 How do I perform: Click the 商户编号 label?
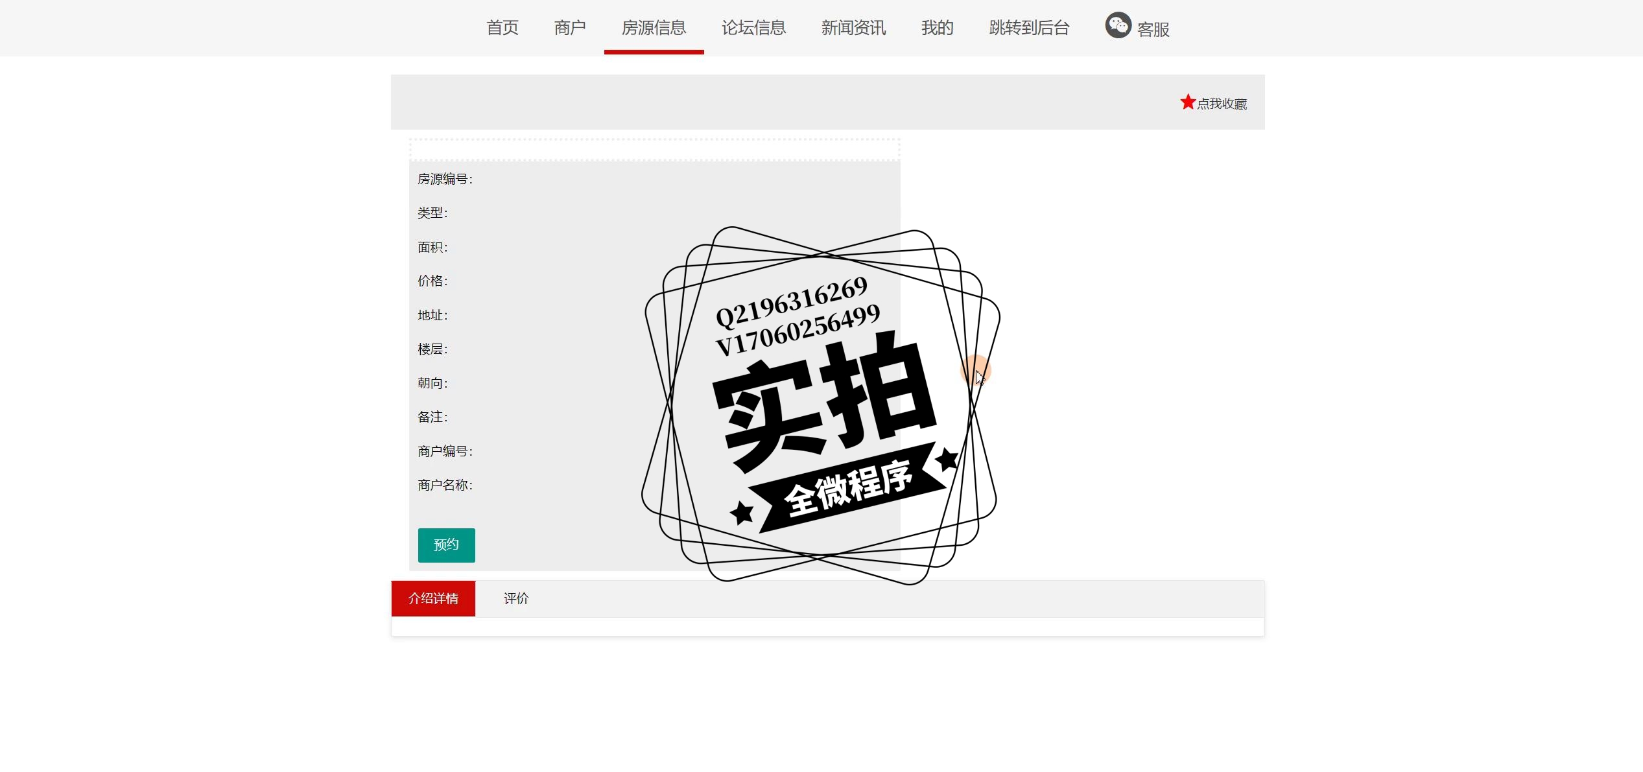pos(445,451)
